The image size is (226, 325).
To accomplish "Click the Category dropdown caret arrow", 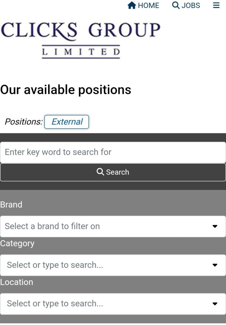I will (x=215, y=265).
